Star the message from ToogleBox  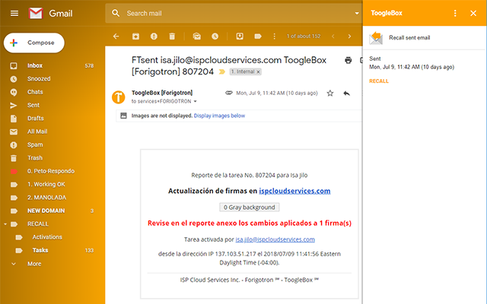[330, 93]
